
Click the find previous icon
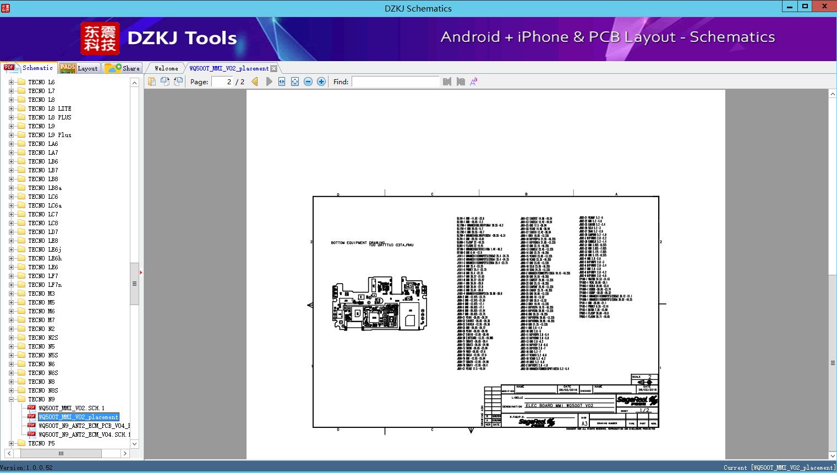[447, 81]
